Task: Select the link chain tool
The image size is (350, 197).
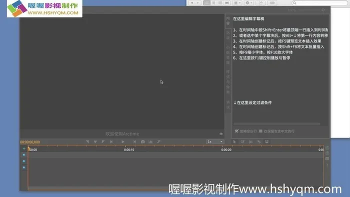Action: click(x=259, y=141)
